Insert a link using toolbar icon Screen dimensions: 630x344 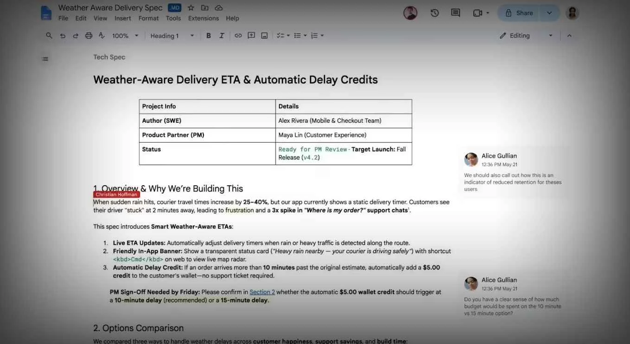pyautogui.click(x=238, y=36)
